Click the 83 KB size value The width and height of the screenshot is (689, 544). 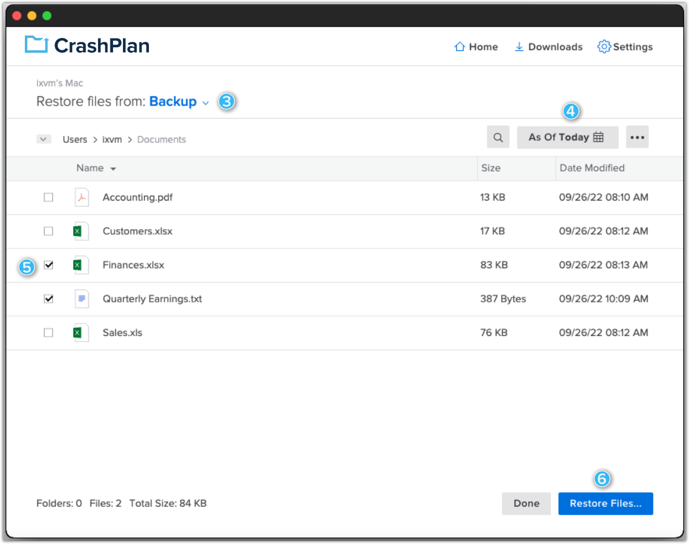click(494, 265)
